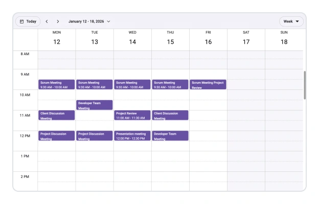Open the January 12 - 18, 2026 date picker
Screen dimensions: 319x204
coord(89,21)
